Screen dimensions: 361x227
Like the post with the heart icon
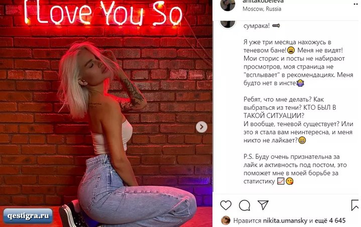[x=225, y=205]
